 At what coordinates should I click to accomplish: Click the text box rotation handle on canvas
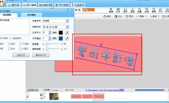point(101,44)
